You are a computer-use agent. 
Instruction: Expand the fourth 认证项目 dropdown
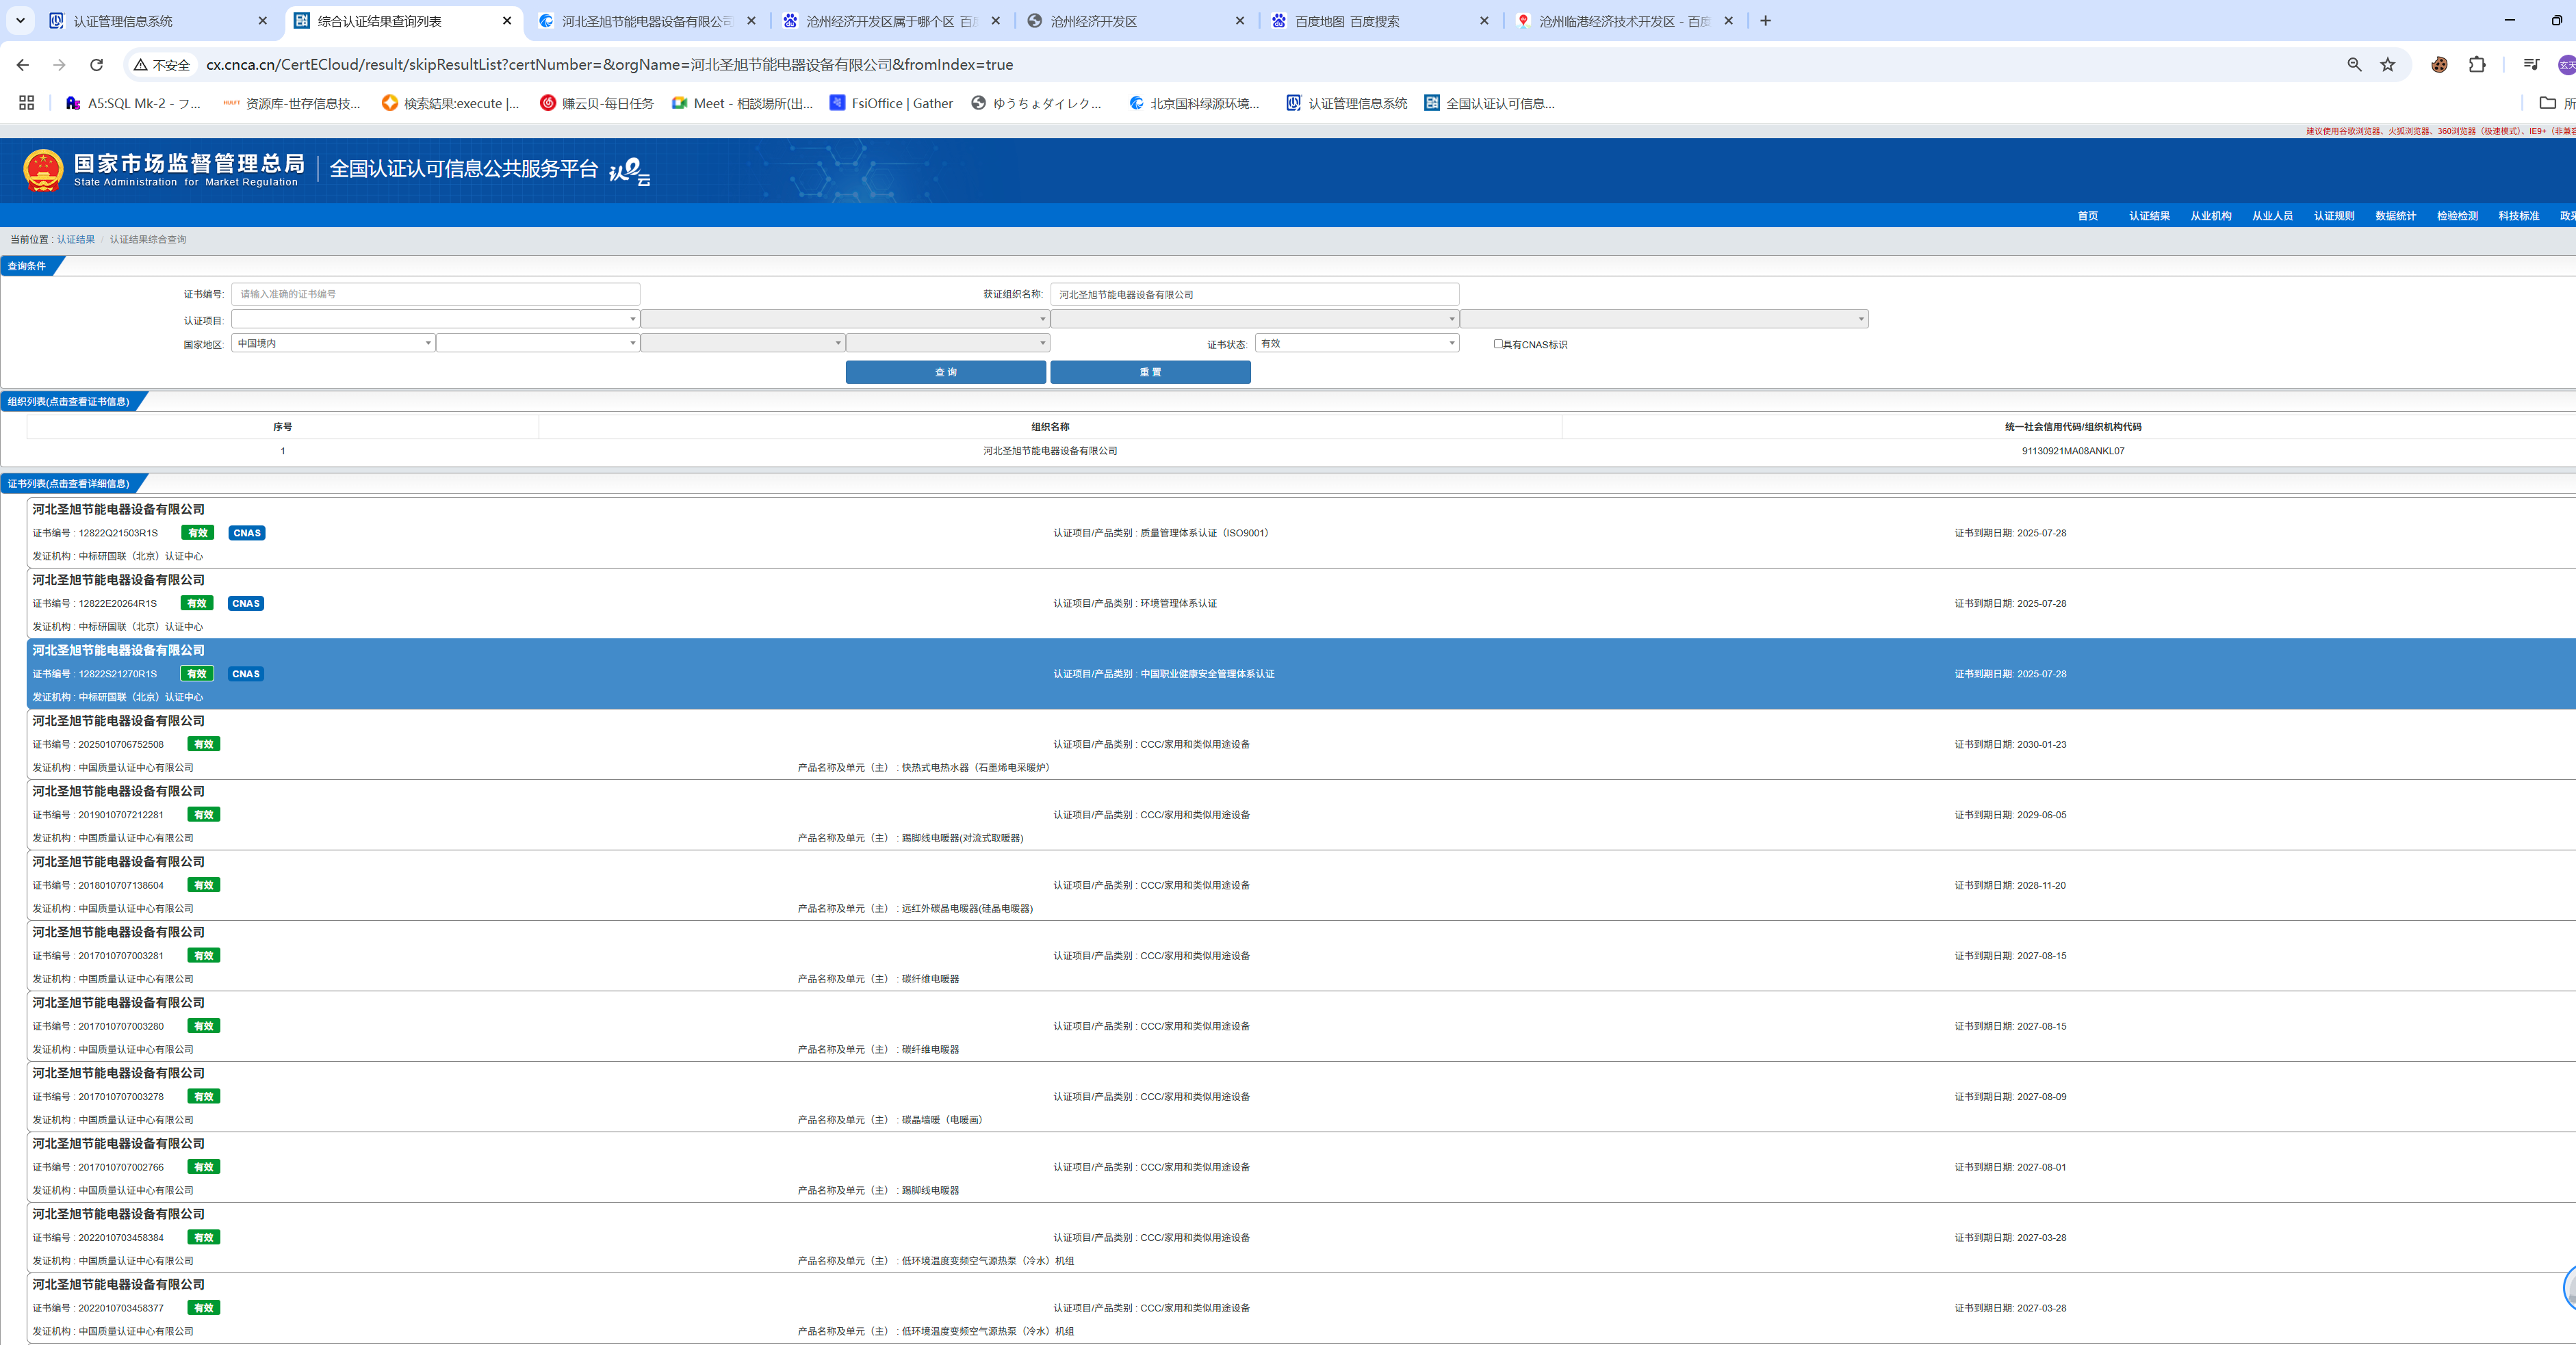[1664, 319]
